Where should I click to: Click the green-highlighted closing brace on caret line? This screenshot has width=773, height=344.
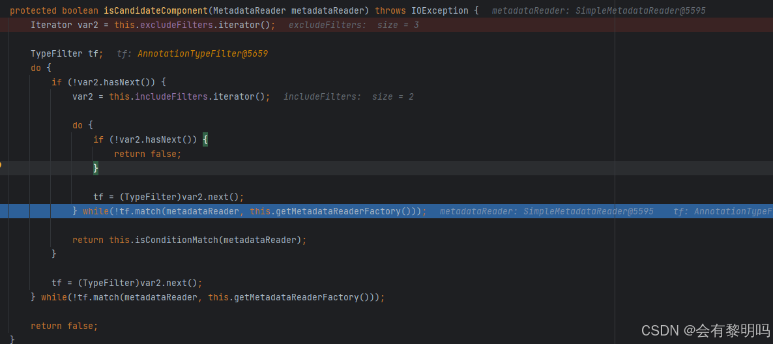pyautogui.click(x=96, y=168)
